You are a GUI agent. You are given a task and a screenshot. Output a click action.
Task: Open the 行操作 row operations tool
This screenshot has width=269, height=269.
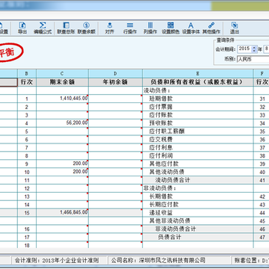coord(130,28)
